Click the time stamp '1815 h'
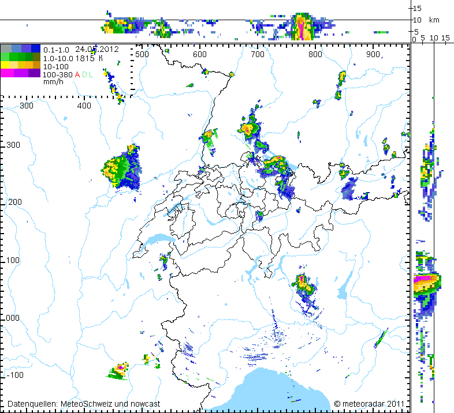 click(89, 58)
